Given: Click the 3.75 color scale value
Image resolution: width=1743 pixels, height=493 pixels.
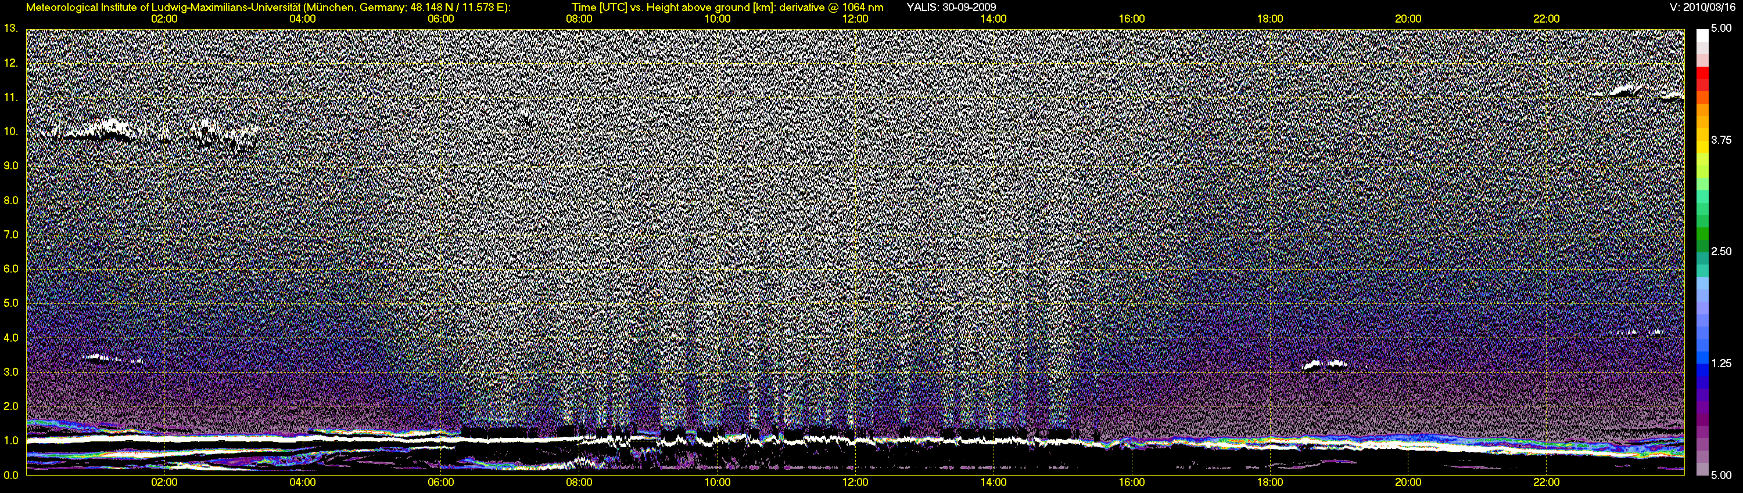Looking at the screenshot, I should coord(1722,140).
